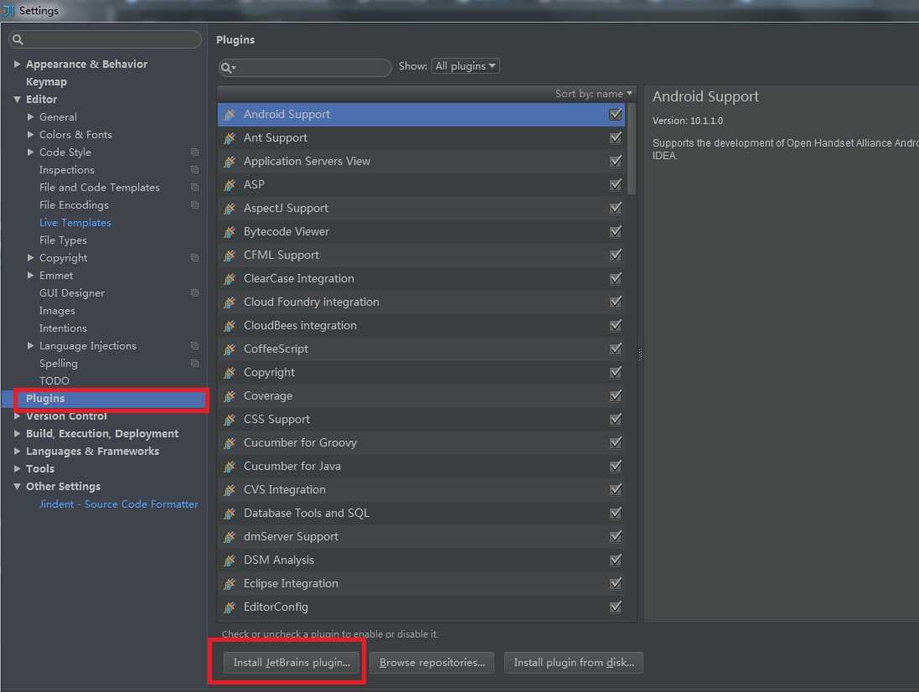Image resolution: width=919 pixels, height=692 pixels.
Task: Click the copy icon beside File Encodings
Action: [194, 205]
